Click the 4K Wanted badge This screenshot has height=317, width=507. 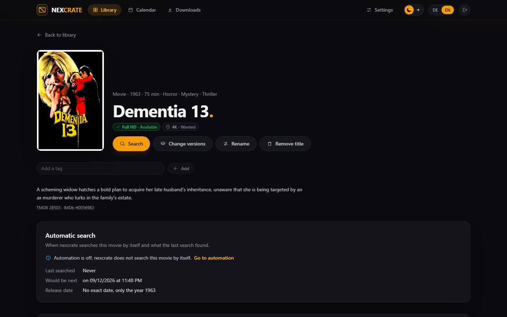coord(180,127)
